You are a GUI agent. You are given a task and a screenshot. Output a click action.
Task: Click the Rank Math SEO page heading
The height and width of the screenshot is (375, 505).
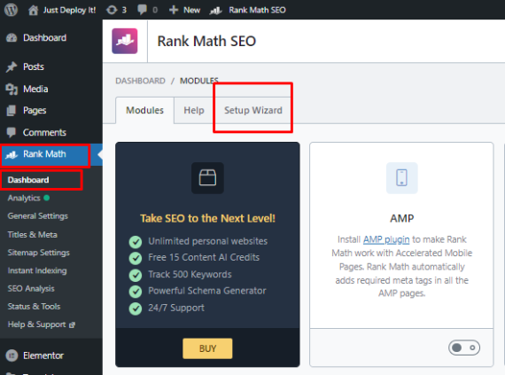pyautogui.click(x=206, y=42)
